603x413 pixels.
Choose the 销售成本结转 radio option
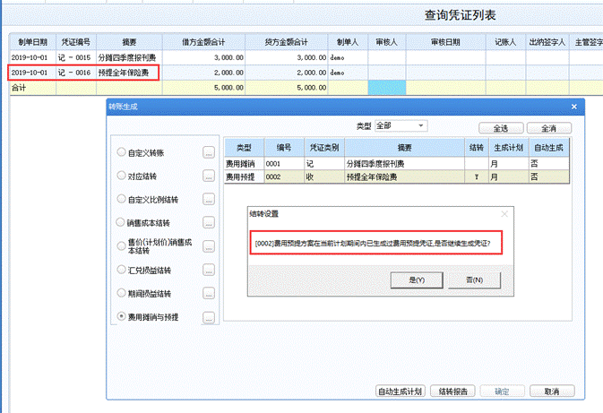pyautogui.click(x=122, y=221)
